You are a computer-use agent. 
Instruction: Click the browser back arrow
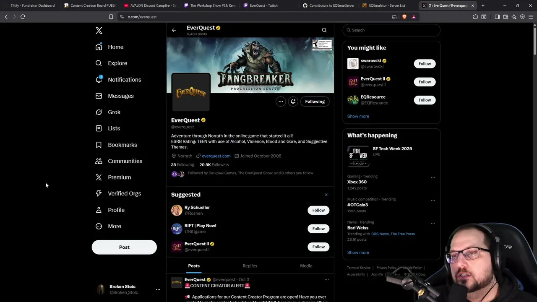click(6, 17)
